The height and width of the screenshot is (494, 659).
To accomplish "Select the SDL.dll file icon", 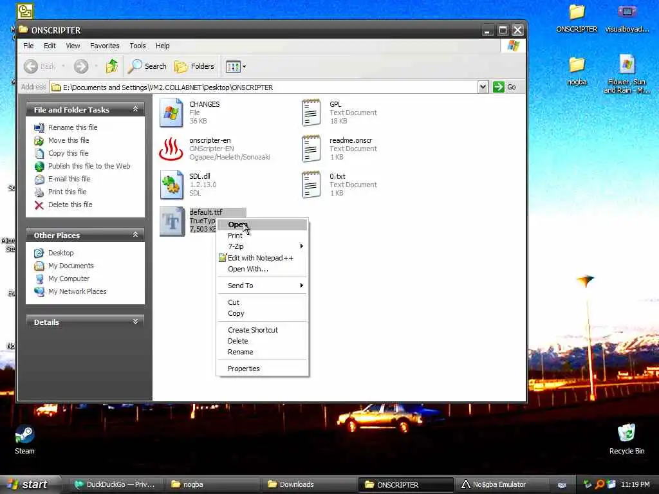I will point(171,185).
